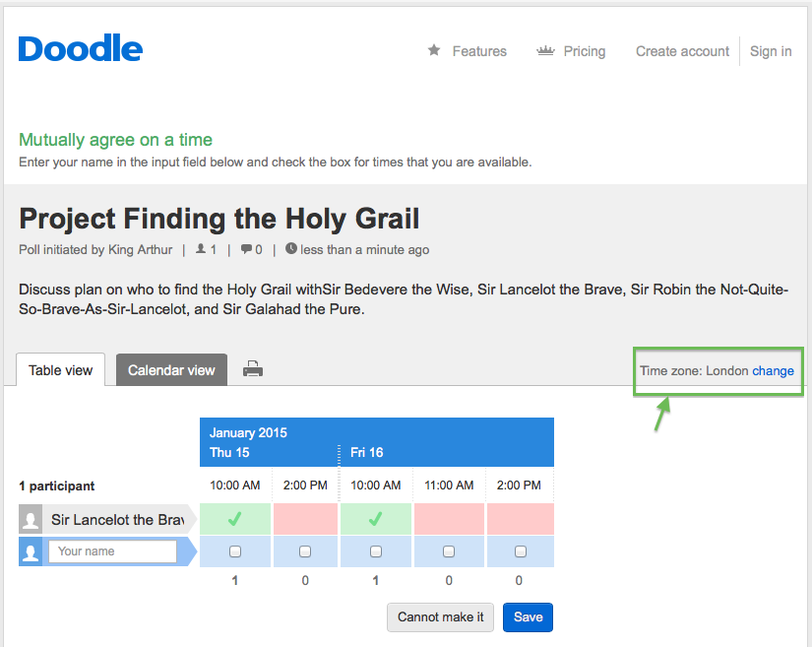Click the Mutually agree on a time heading

(115, 139)
